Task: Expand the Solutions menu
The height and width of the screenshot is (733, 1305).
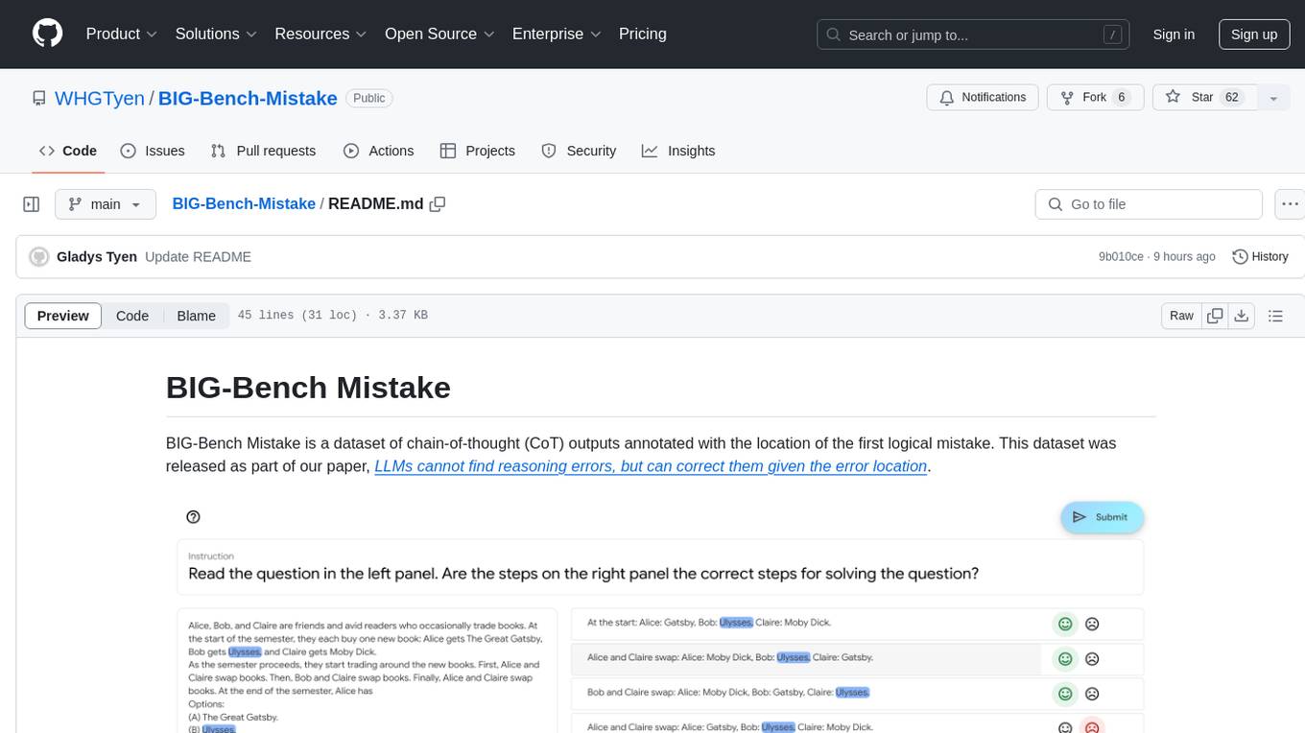Action: pyautogui.click(x=216, y=34)
